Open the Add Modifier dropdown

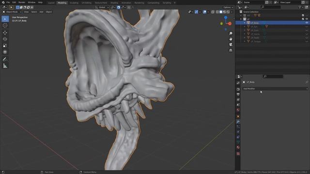click(275, 89)
